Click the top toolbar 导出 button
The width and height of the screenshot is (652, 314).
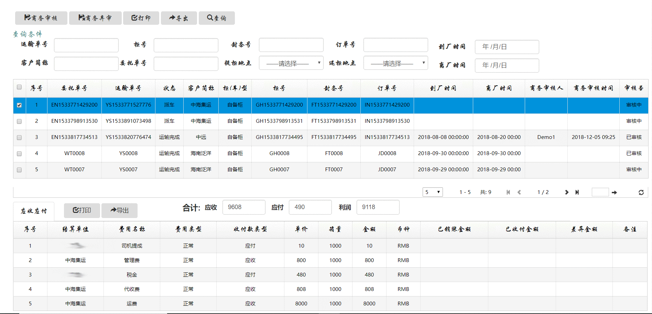pyautogui.click(x=179, y=18)
